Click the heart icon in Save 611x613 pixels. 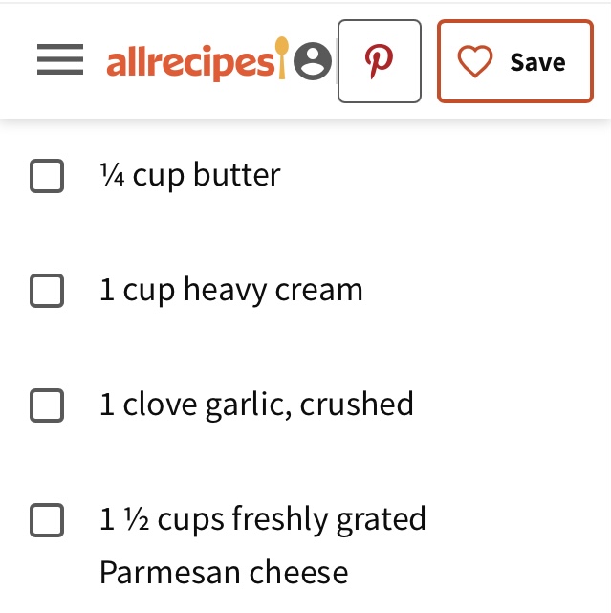[474, 62]
